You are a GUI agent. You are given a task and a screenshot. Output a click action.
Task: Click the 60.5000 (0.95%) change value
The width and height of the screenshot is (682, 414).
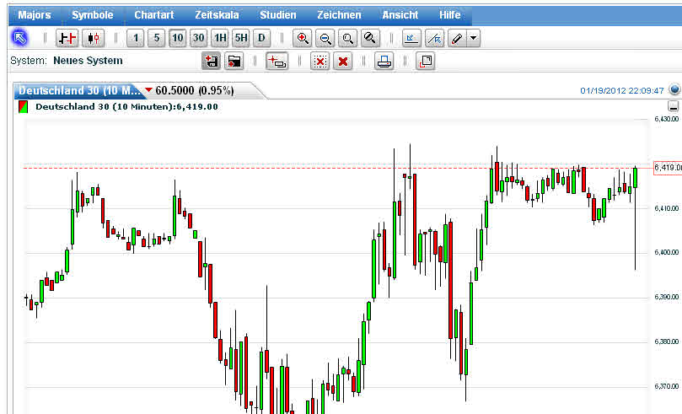click(x=195, y=90)
